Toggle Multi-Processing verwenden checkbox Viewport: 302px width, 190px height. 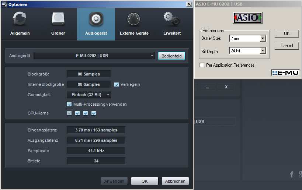[69, 104]
